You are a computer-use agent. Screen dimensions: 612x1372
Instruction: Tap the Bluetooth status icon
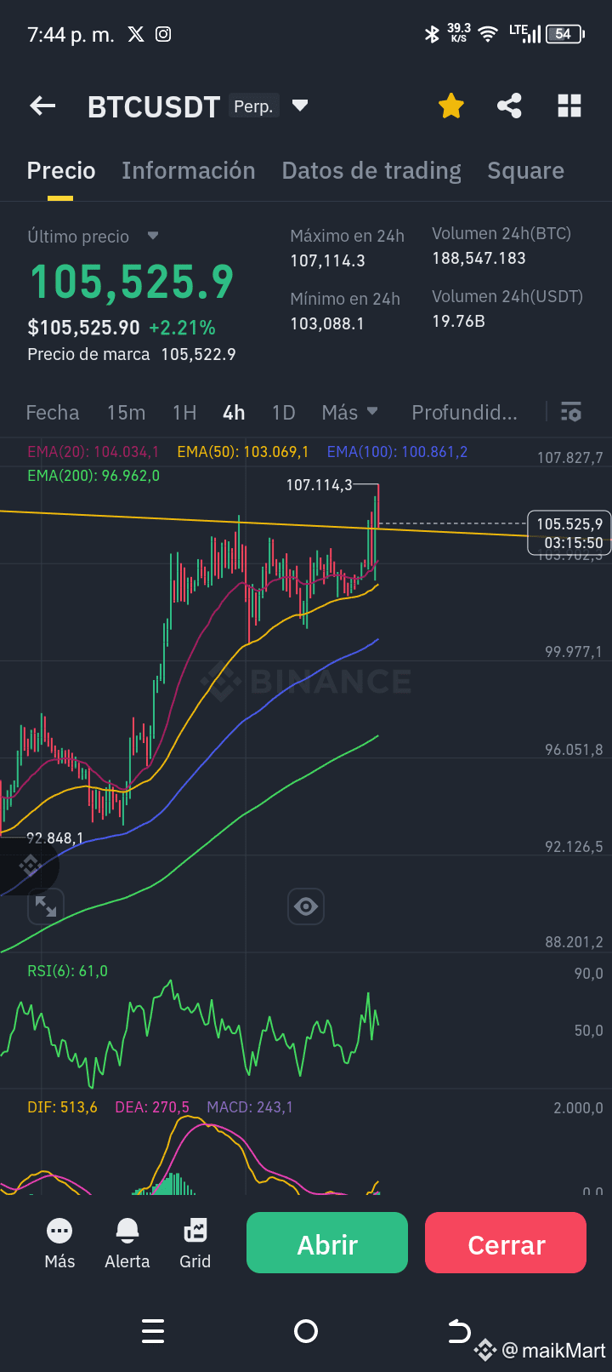[x=432, y=34]
